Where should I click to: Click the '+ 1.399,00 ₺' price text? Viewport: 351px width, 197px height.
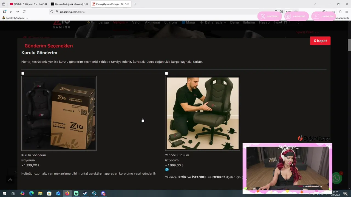point(30,165)
